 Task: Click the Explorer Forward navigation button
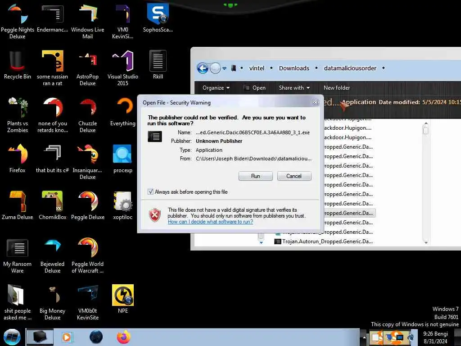point(215,68)
